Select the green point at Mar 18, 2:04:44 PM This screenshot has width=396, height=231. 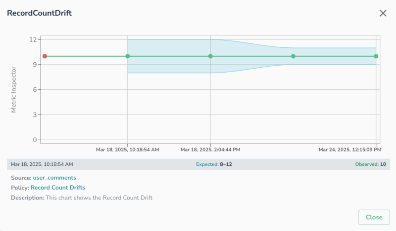point(210,56)
